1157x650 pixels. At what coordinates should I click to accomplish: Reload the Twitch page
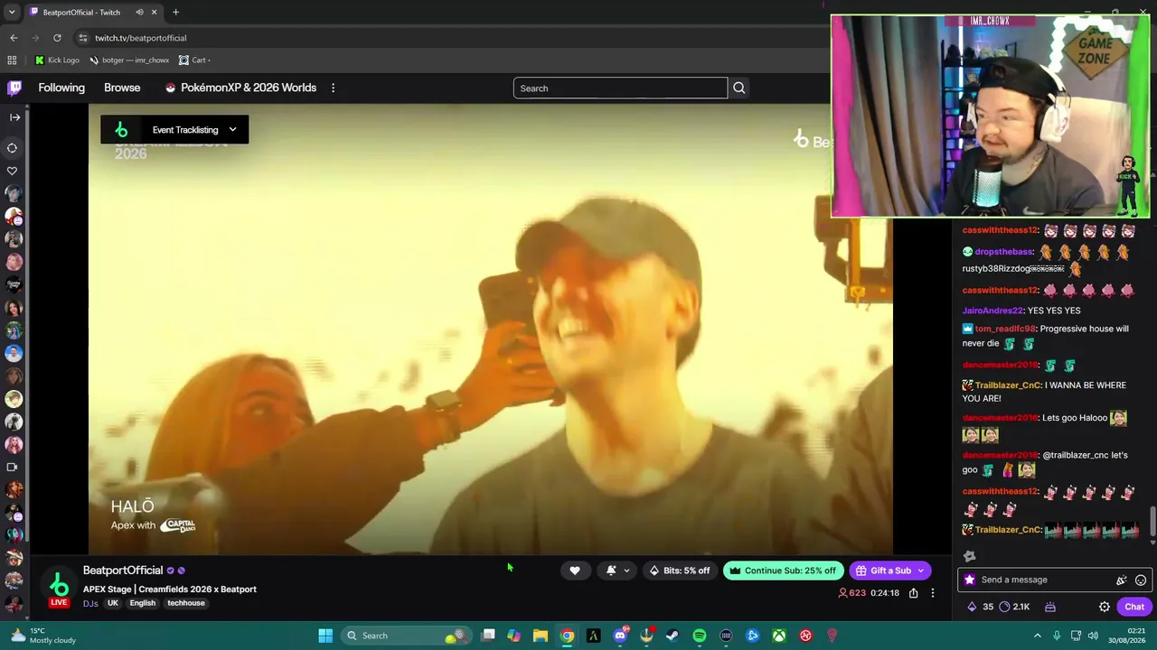tap(57, 38)
